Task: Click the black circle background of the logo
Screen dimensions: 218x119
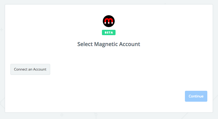Action: click(109, 26)
